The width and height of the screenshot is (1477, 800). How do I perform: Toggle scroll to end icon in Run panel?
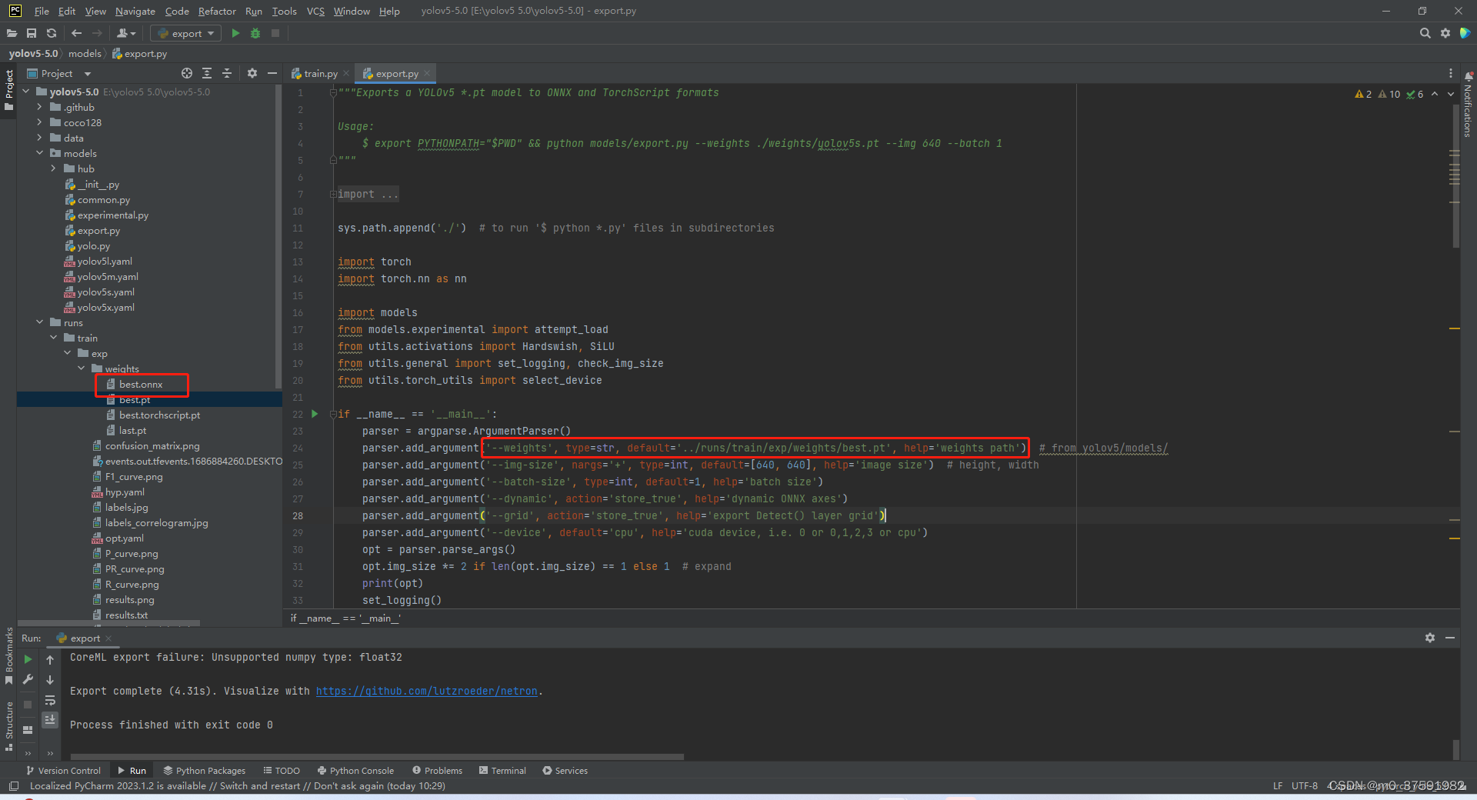[50, 720]
